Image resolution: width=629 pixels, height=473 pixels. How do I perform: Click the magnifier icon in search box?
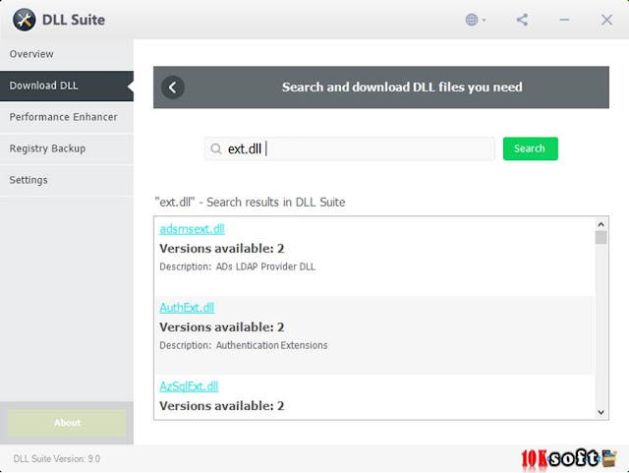tap(216, 148)
